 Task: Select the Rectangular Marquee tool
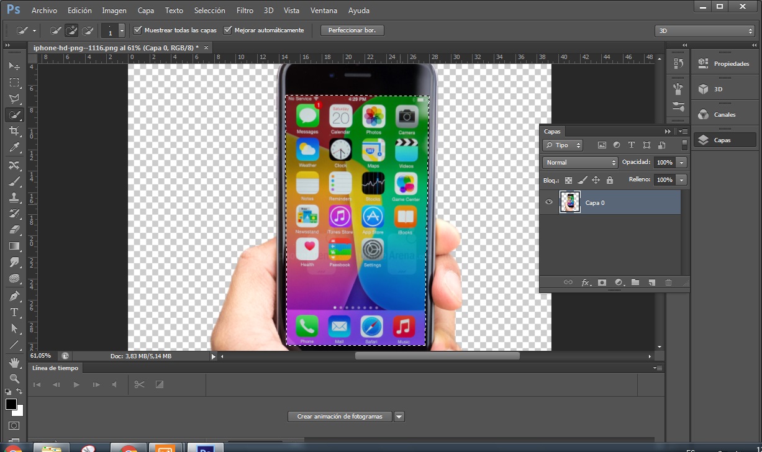tap(14, 82)
